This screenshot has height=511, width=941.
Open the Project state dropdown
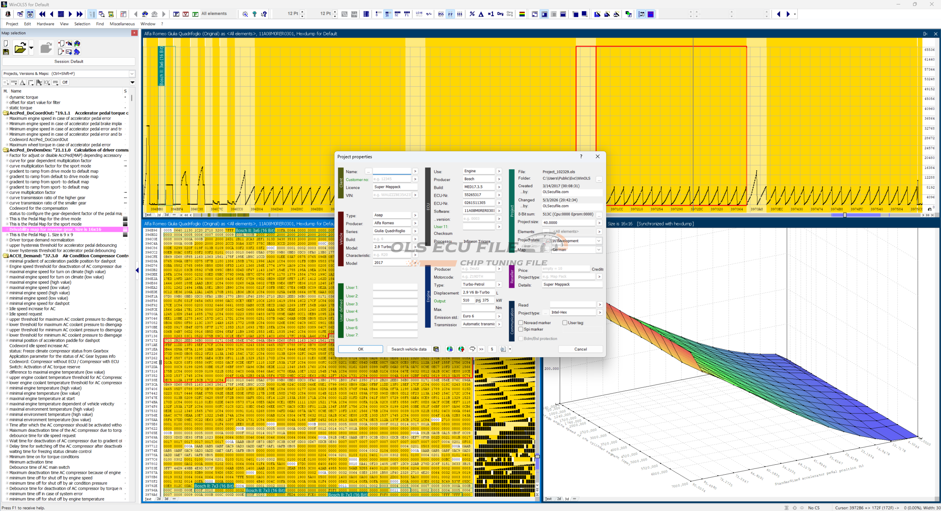[599, 241]
